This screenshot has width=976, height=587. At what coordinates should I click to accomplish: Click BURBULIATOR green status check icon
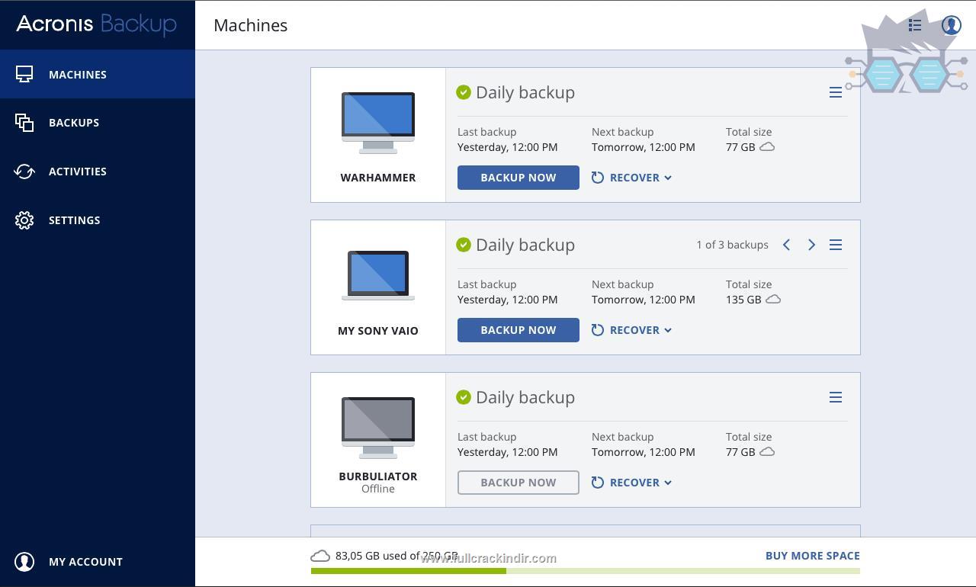[464, 397]
